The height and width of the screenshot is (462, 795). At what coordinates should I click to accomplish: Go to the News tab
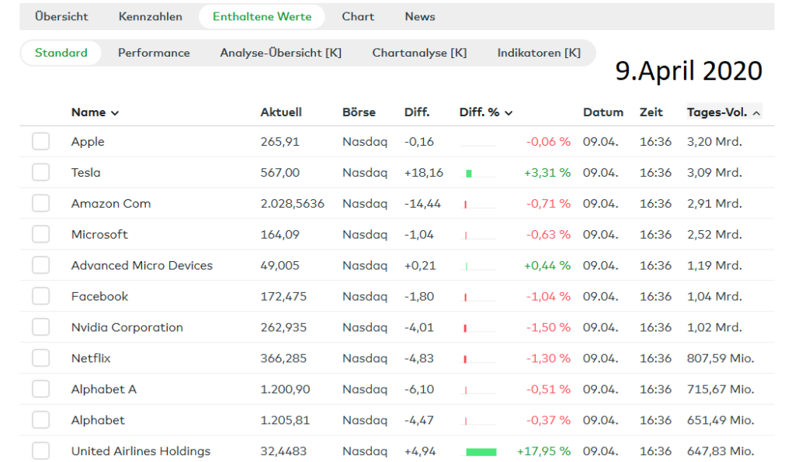[420, 17]
